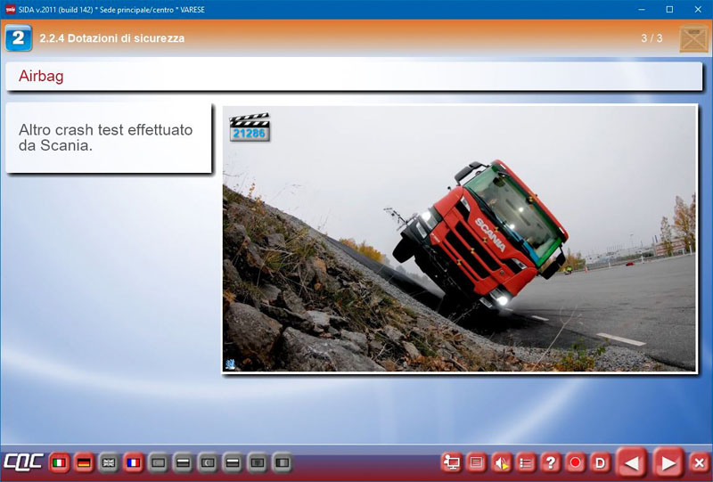Click the D button in toolbar
The width and height of the screenshot is (713, 482).
tap(600, 462)
